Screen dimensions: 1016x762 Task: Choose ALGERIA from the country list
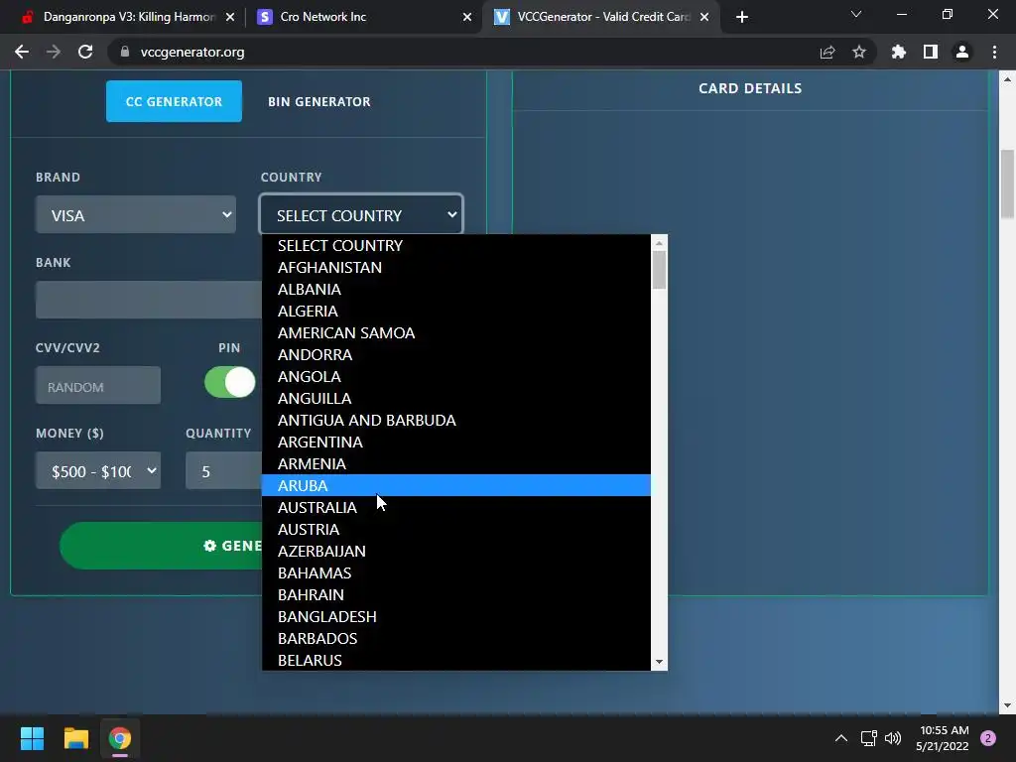pyautogui.click(x=455, y=311)
